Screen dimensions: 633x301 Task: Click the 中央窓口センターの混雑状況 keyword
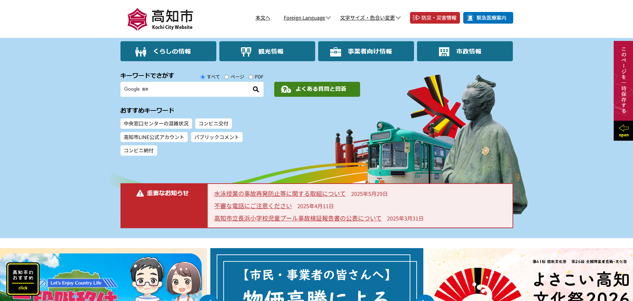pos(156,123)
